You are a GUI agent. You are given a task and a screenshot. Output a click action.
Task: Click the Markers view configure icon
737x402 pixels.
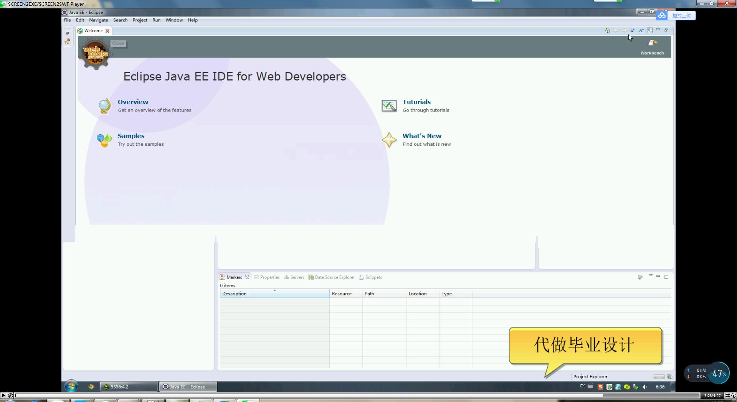coord(640,277)
